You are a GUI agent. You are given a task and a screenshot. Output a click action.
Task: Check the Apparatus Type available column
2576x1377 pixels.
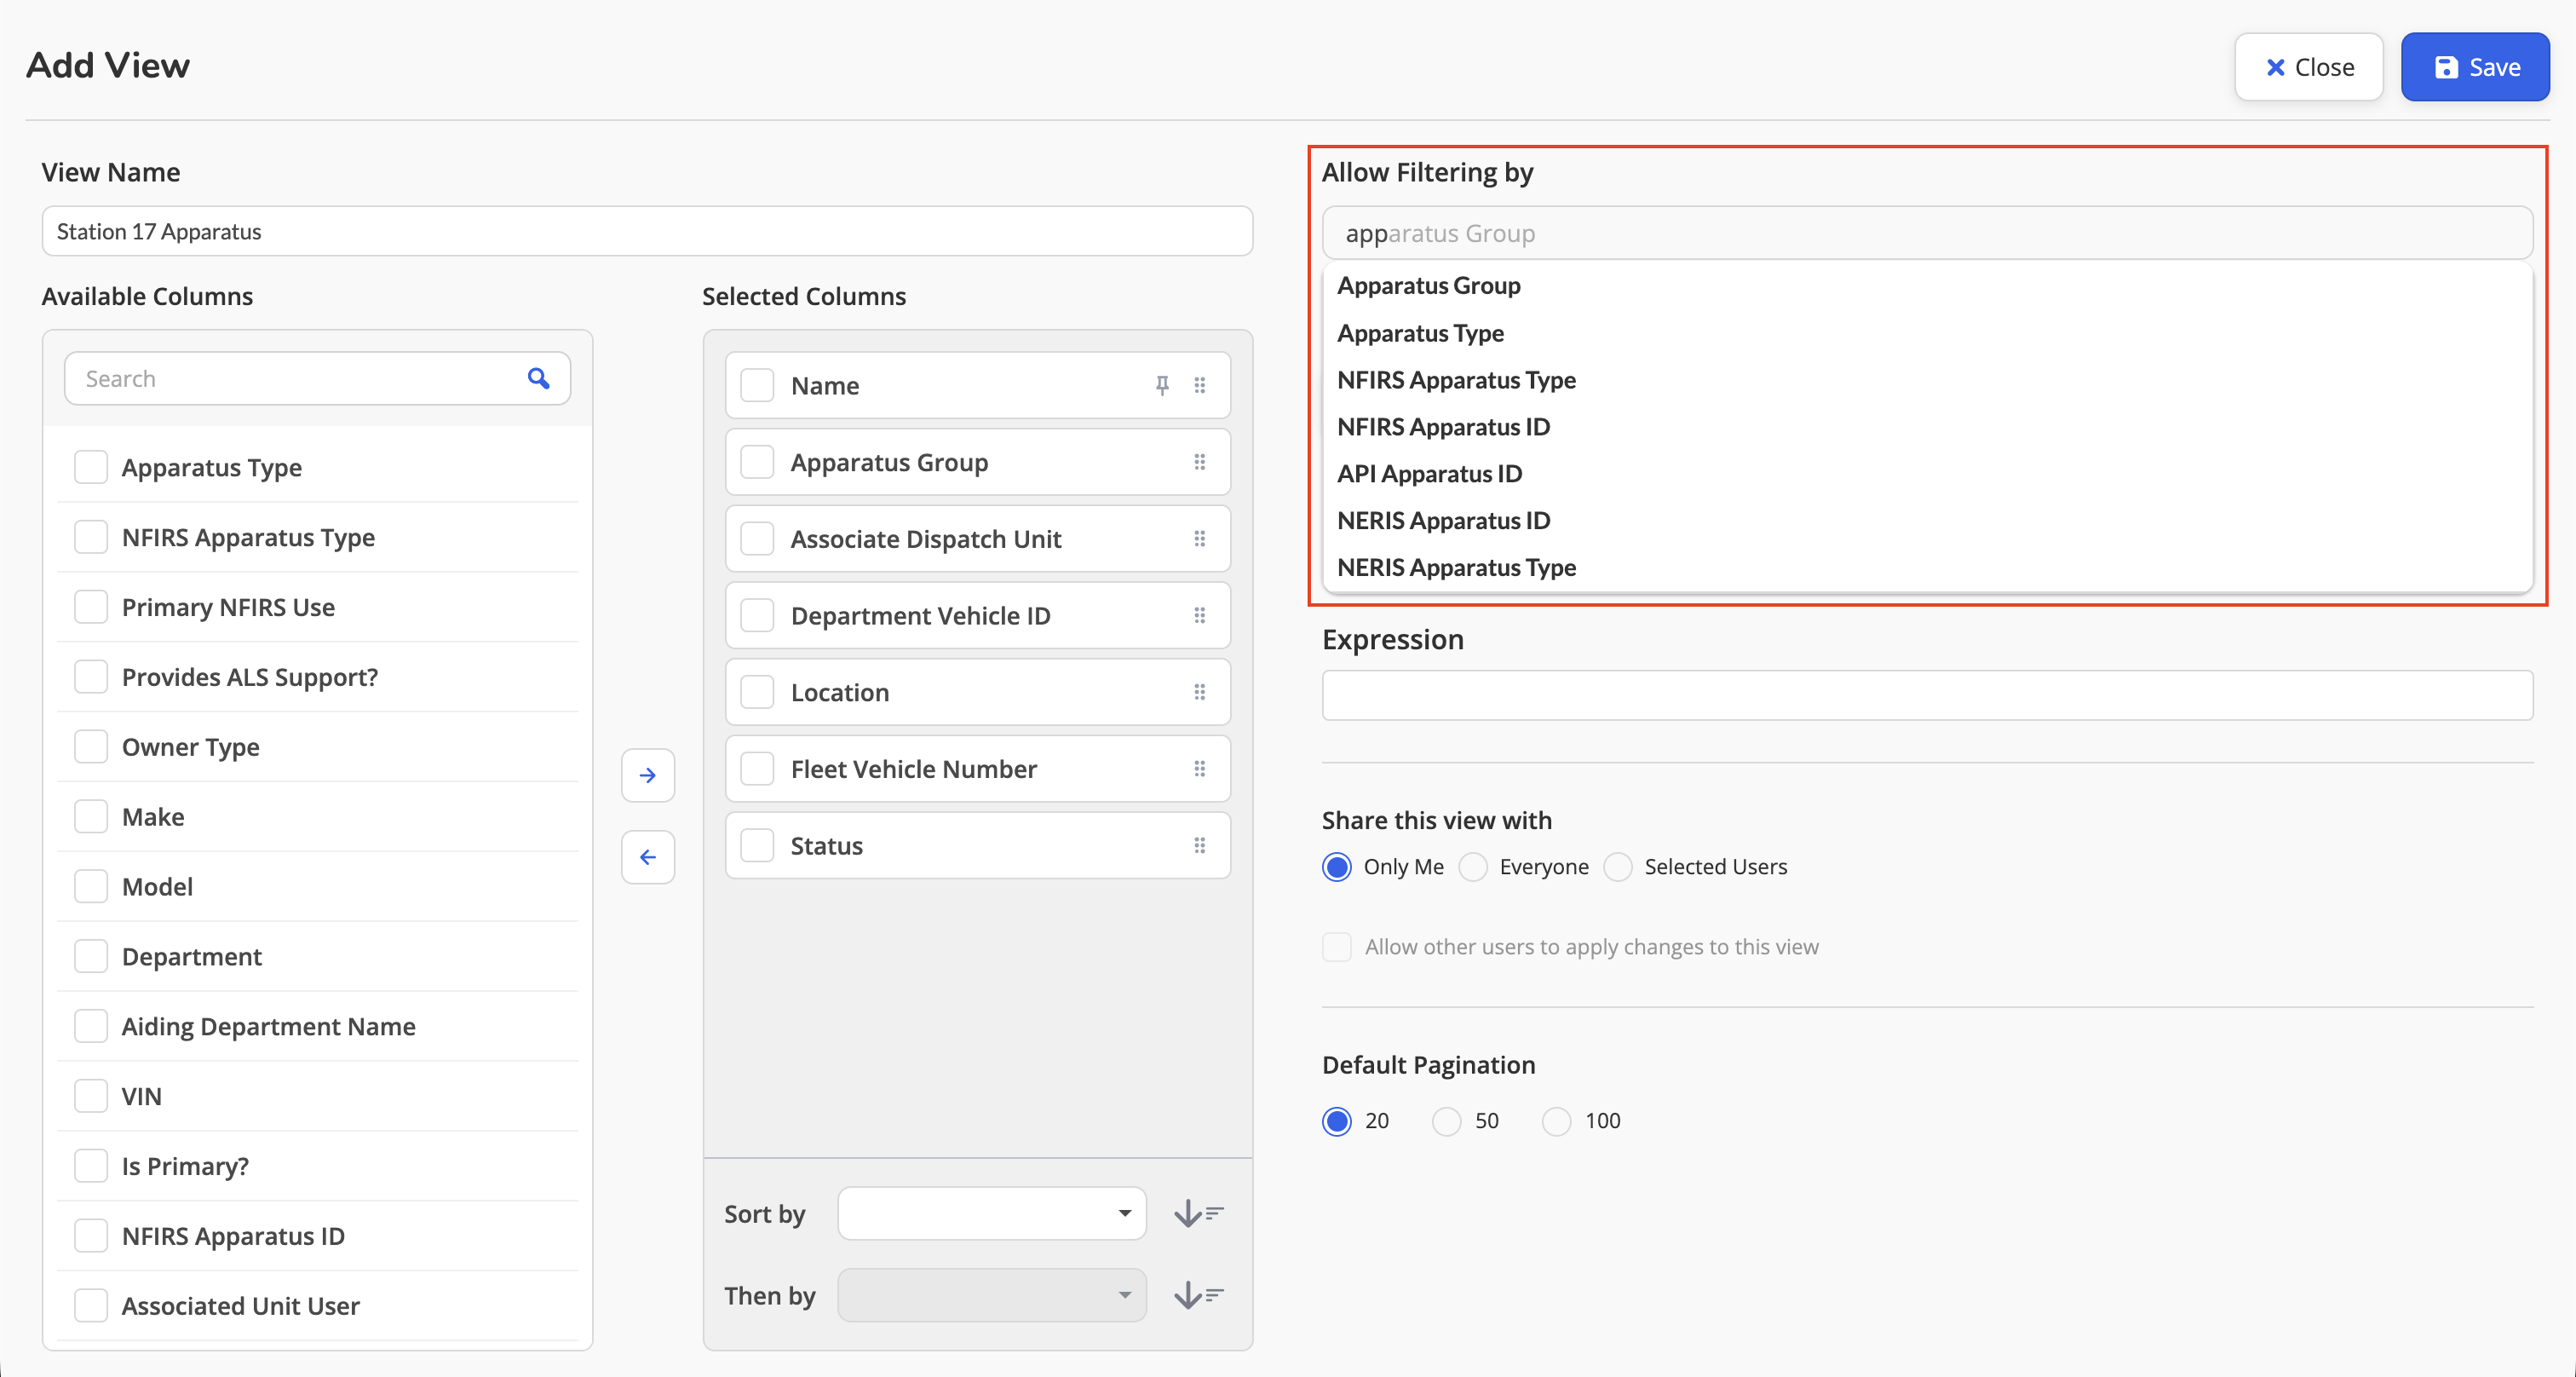coord(91,467)
